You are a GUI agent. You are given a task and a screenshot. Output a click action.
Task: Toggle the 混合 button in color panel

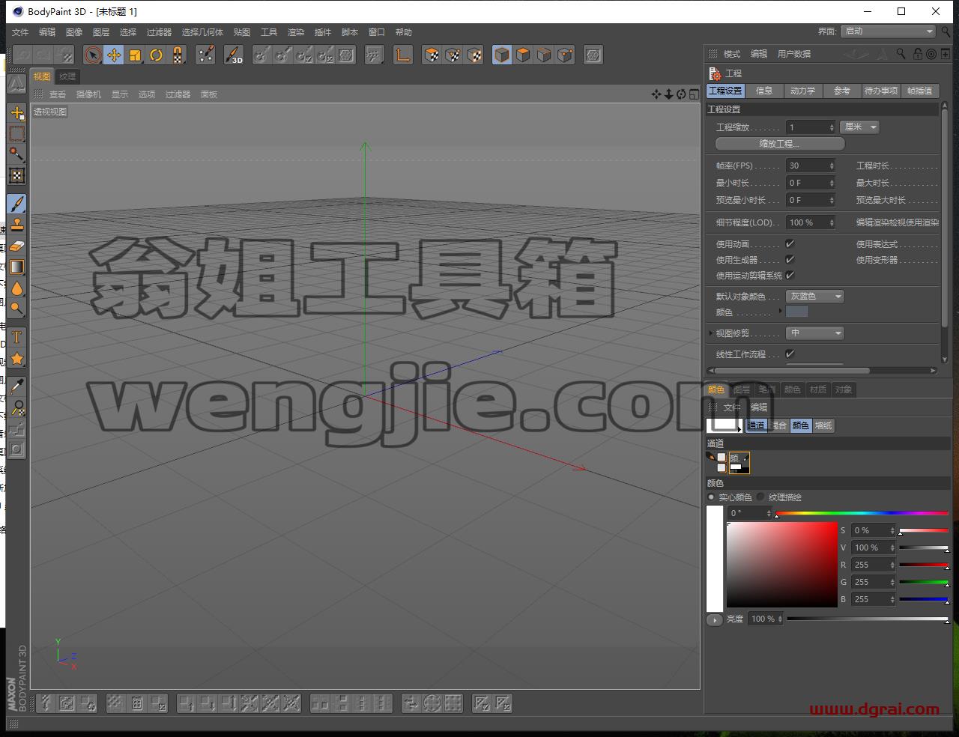778,425
